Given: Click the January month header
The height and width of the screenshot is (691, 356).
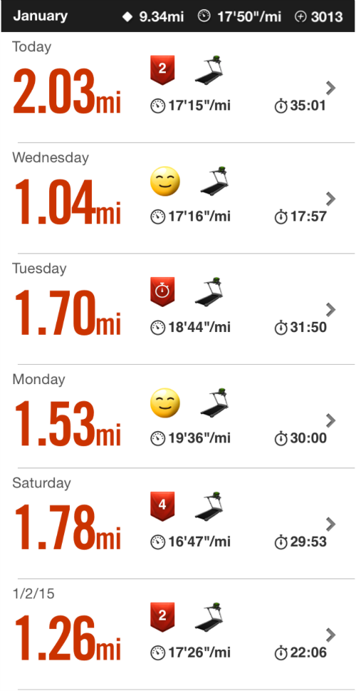Looking at the screenshot, I should (x=41, y=16).
